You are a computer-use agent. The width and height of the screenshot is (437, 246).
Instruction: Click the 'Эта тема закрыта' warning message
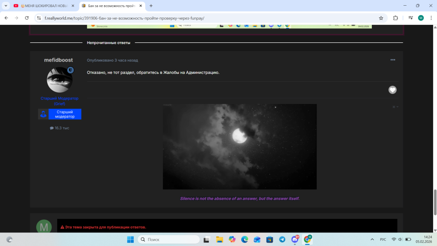[x=104, y=227]
